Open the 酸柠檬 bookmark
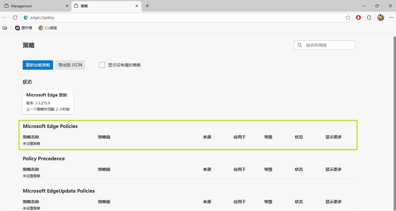The height and width of the screenshot is (211, 396). tap(24, 28)
